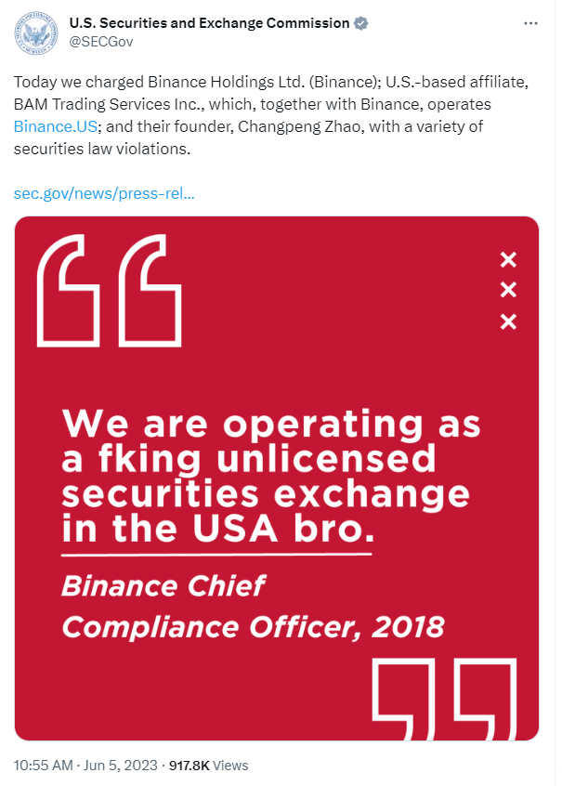Click the verified badge beside the account name
562x786 pixels.
360,23
